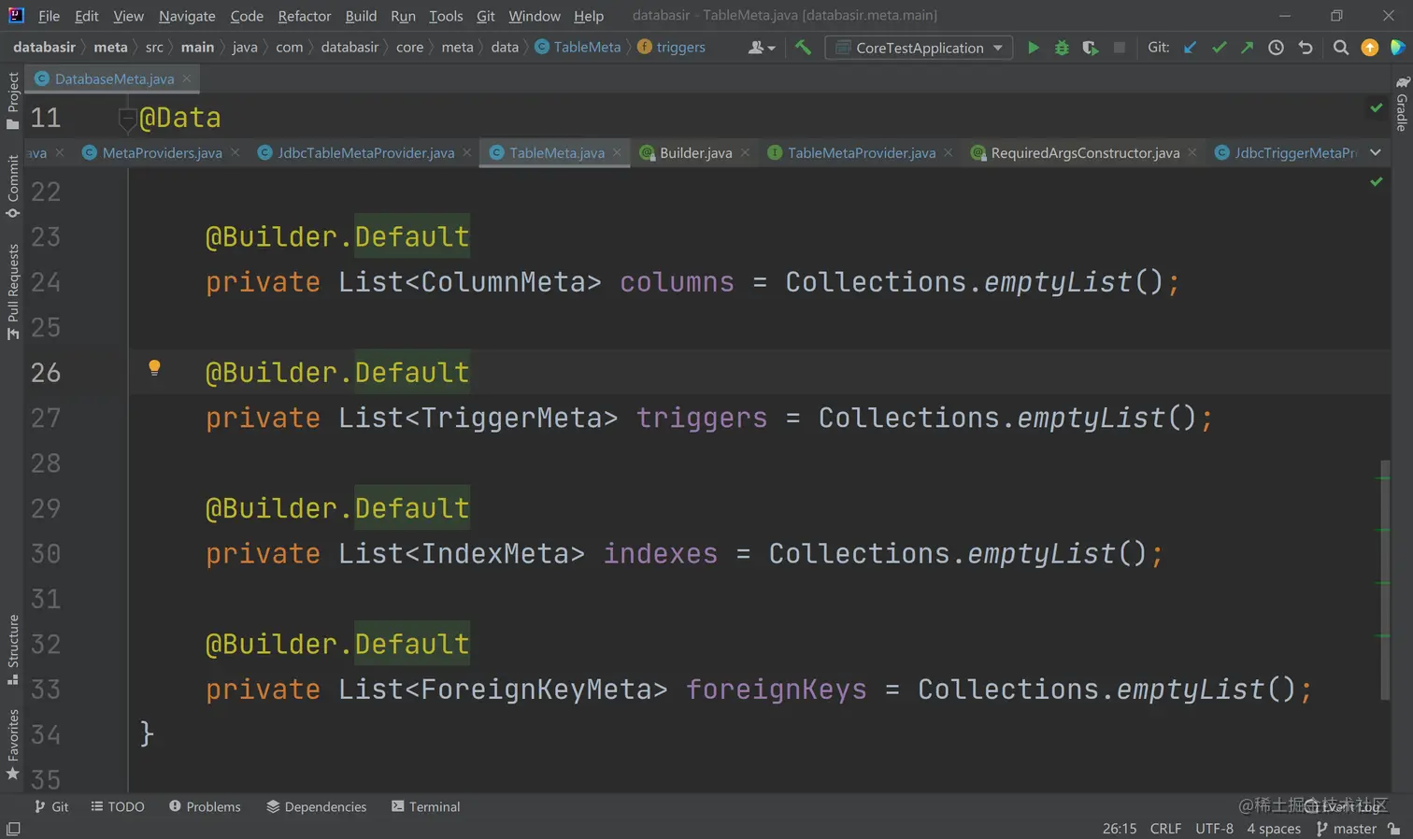This screenshot has width=1413, height=839.
Task: Switch to the RequiredArgsConstructor.java tab
Action: 1085,152
